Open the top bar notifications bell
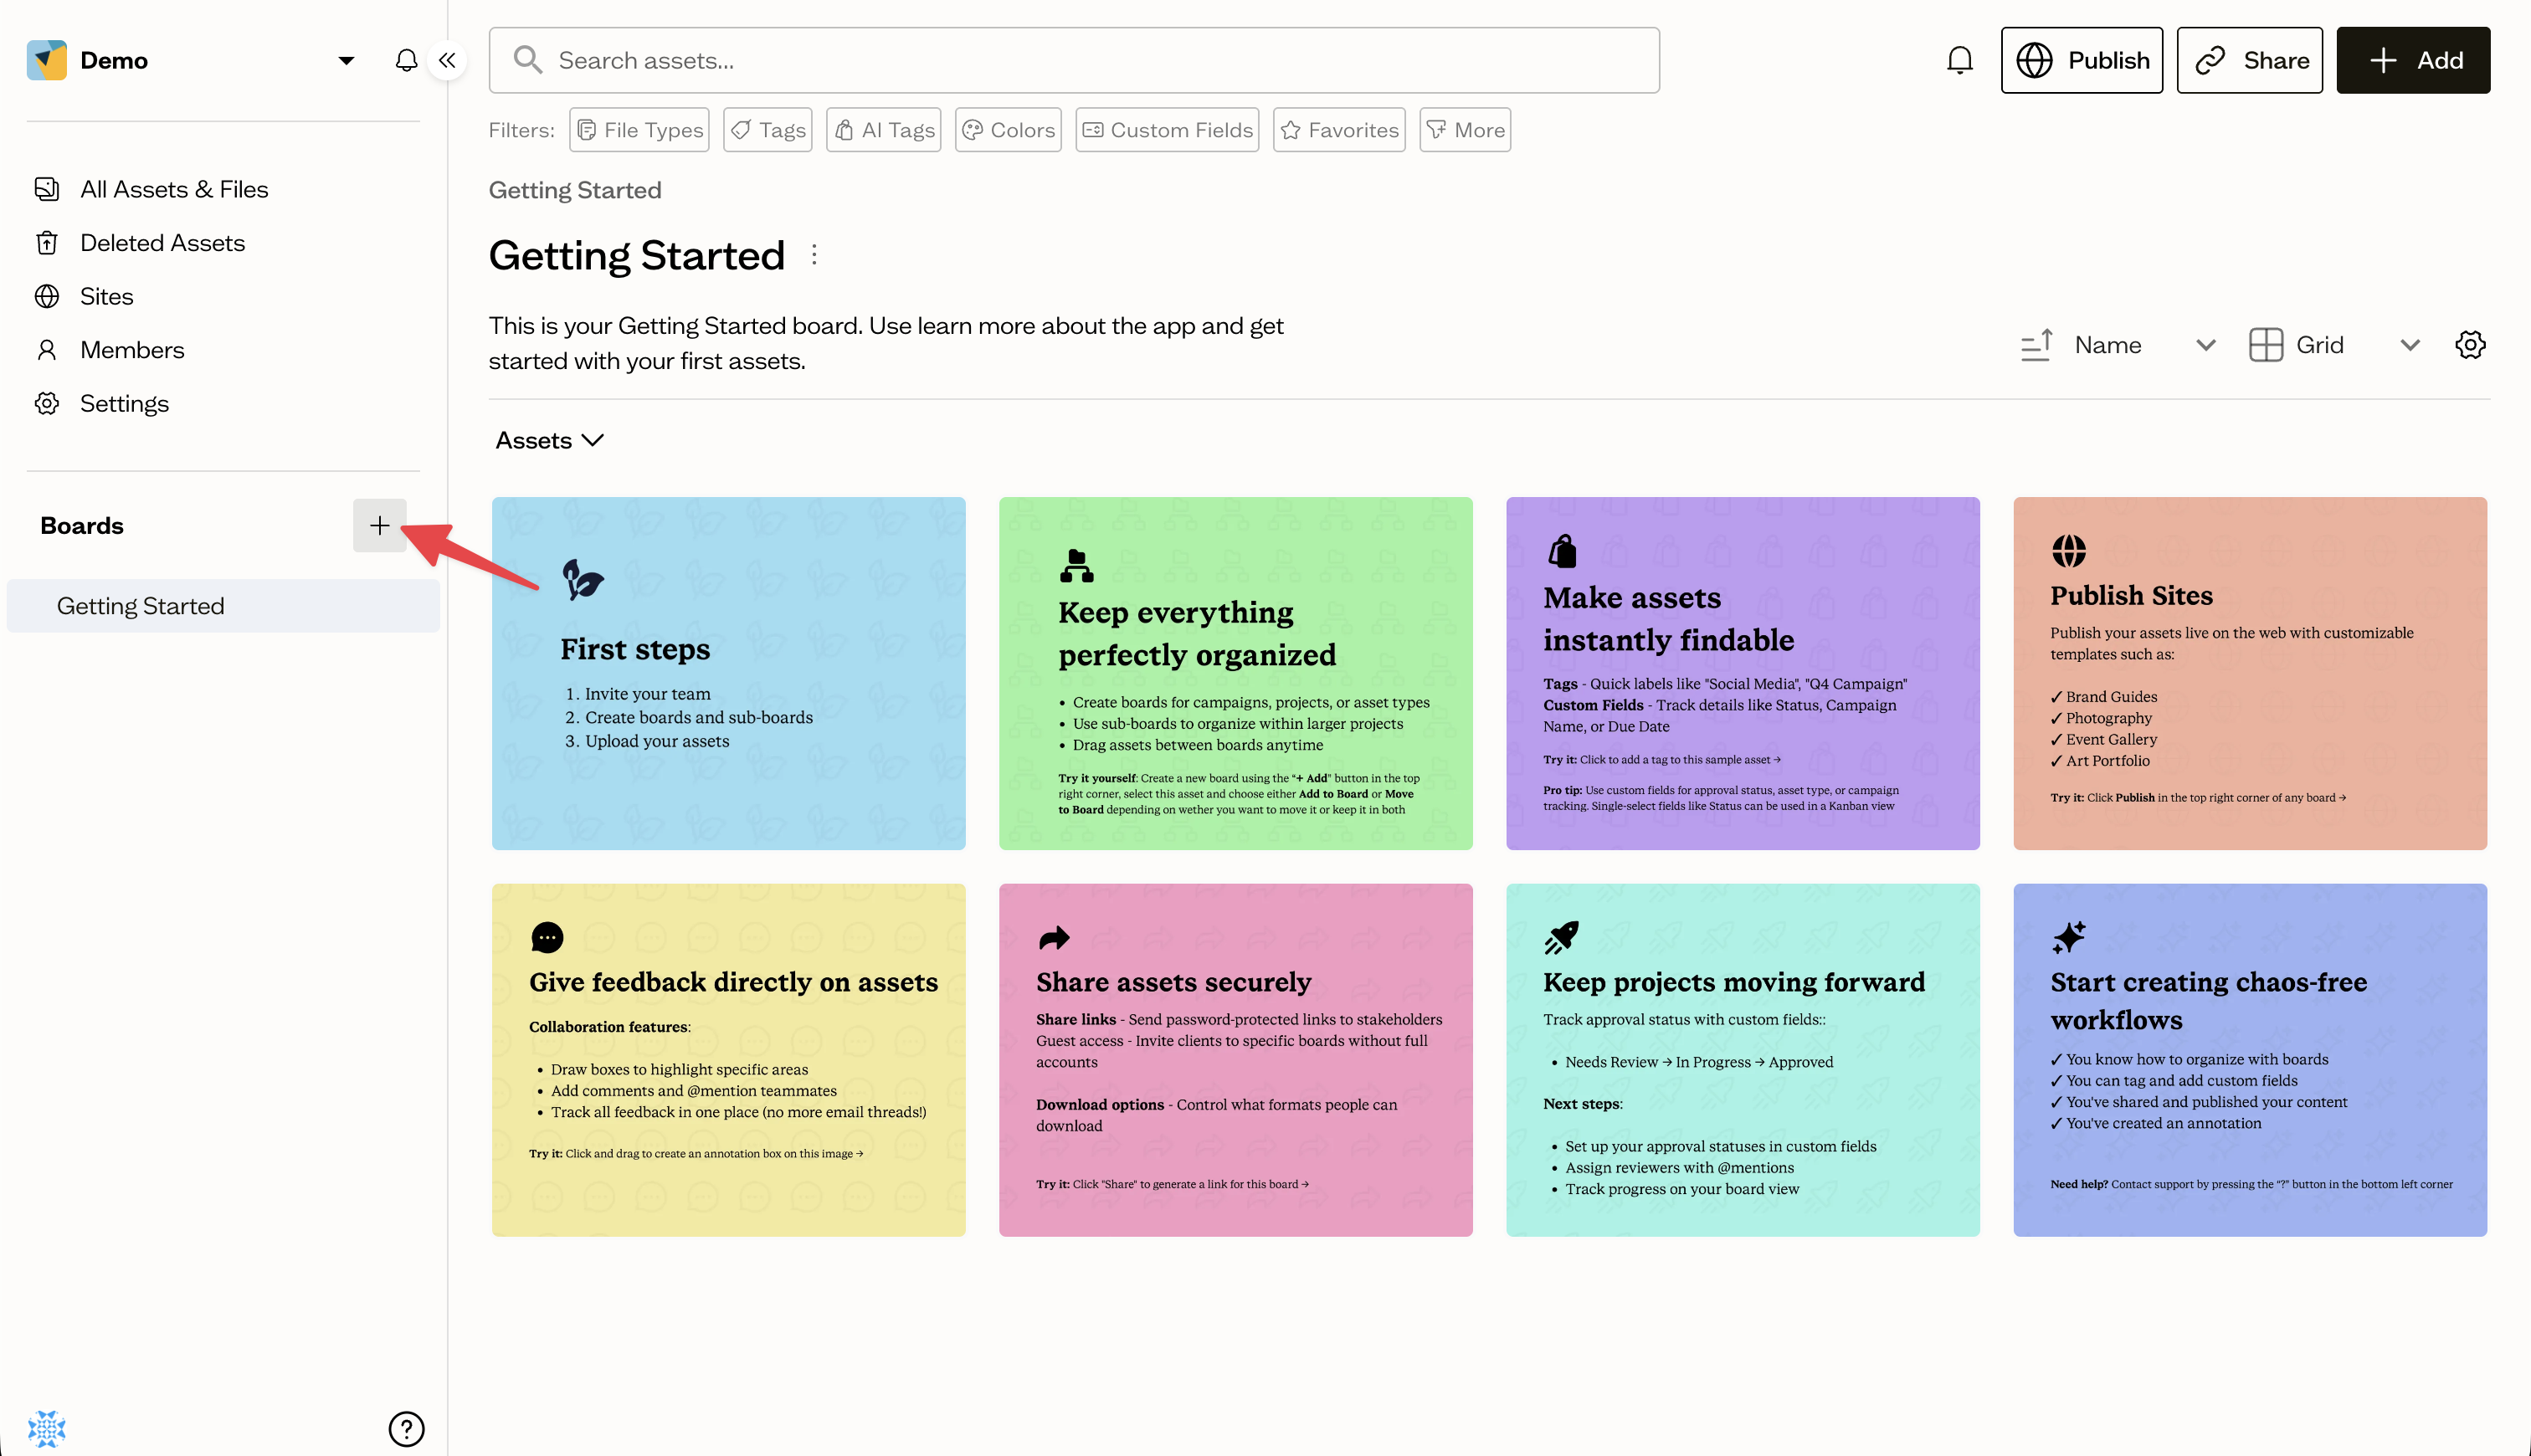Screen dimensions: 2531x1456 [x=1959, y=60]
